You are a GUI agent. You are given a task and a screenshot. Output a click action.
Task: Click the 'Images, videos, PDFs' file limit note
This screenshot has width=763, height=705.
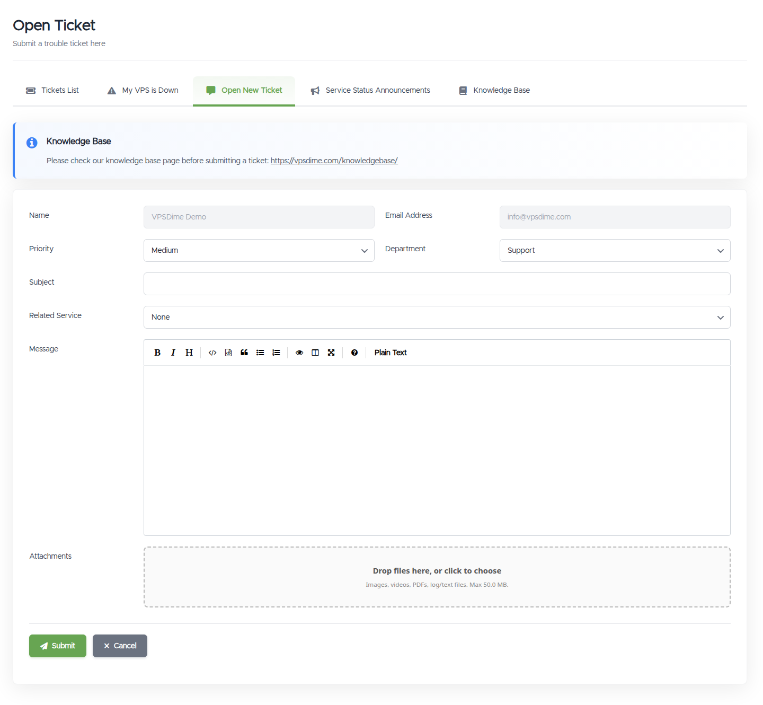(437, 585)
